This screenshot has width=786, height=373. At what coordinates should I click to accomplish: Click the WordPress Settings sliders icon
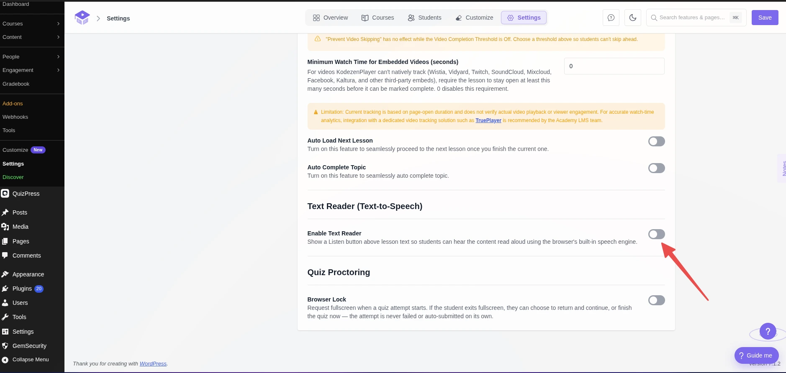(x=5, y=332)
